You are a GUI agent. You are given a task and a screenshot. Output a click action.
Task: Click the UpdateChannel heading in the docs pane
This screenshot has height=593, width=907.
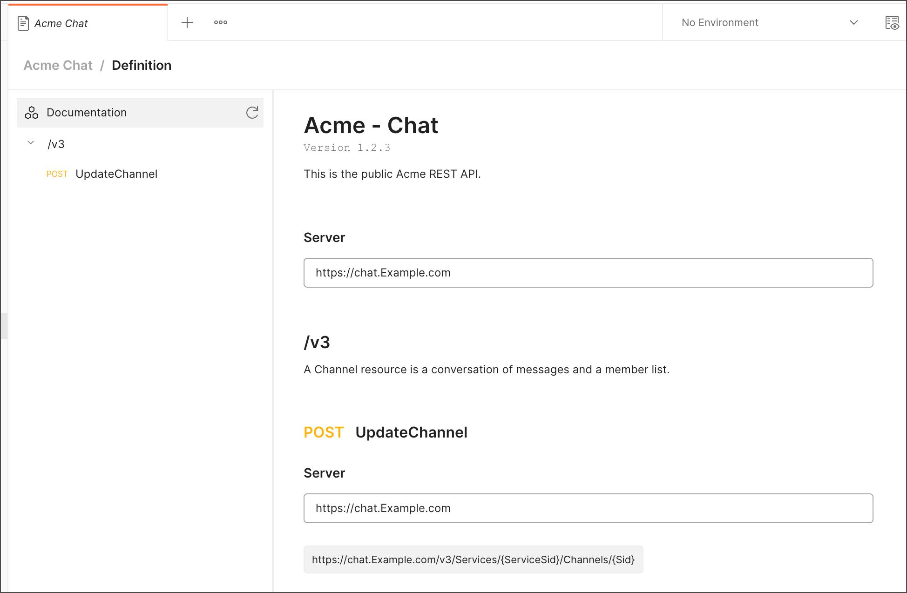tap(411, 432)
